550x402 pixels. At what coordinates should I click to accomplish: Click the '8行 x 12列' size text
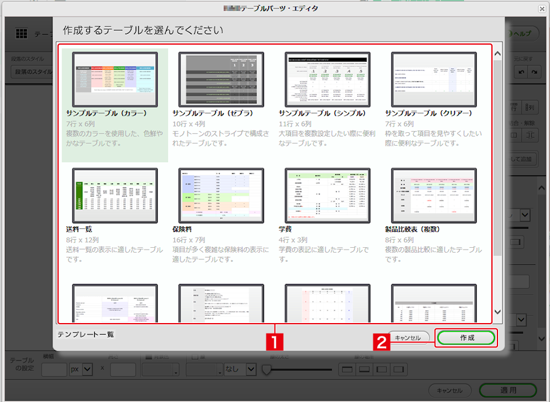pos(82,240)
